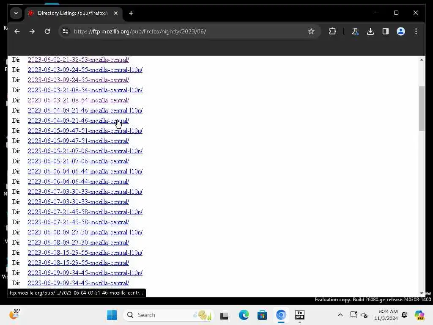Open 2023-06-09-09-34-45-mozilla-central directory
Image resolution: width=433 pixels, height=325 pixels.
[x=78, y=283]
